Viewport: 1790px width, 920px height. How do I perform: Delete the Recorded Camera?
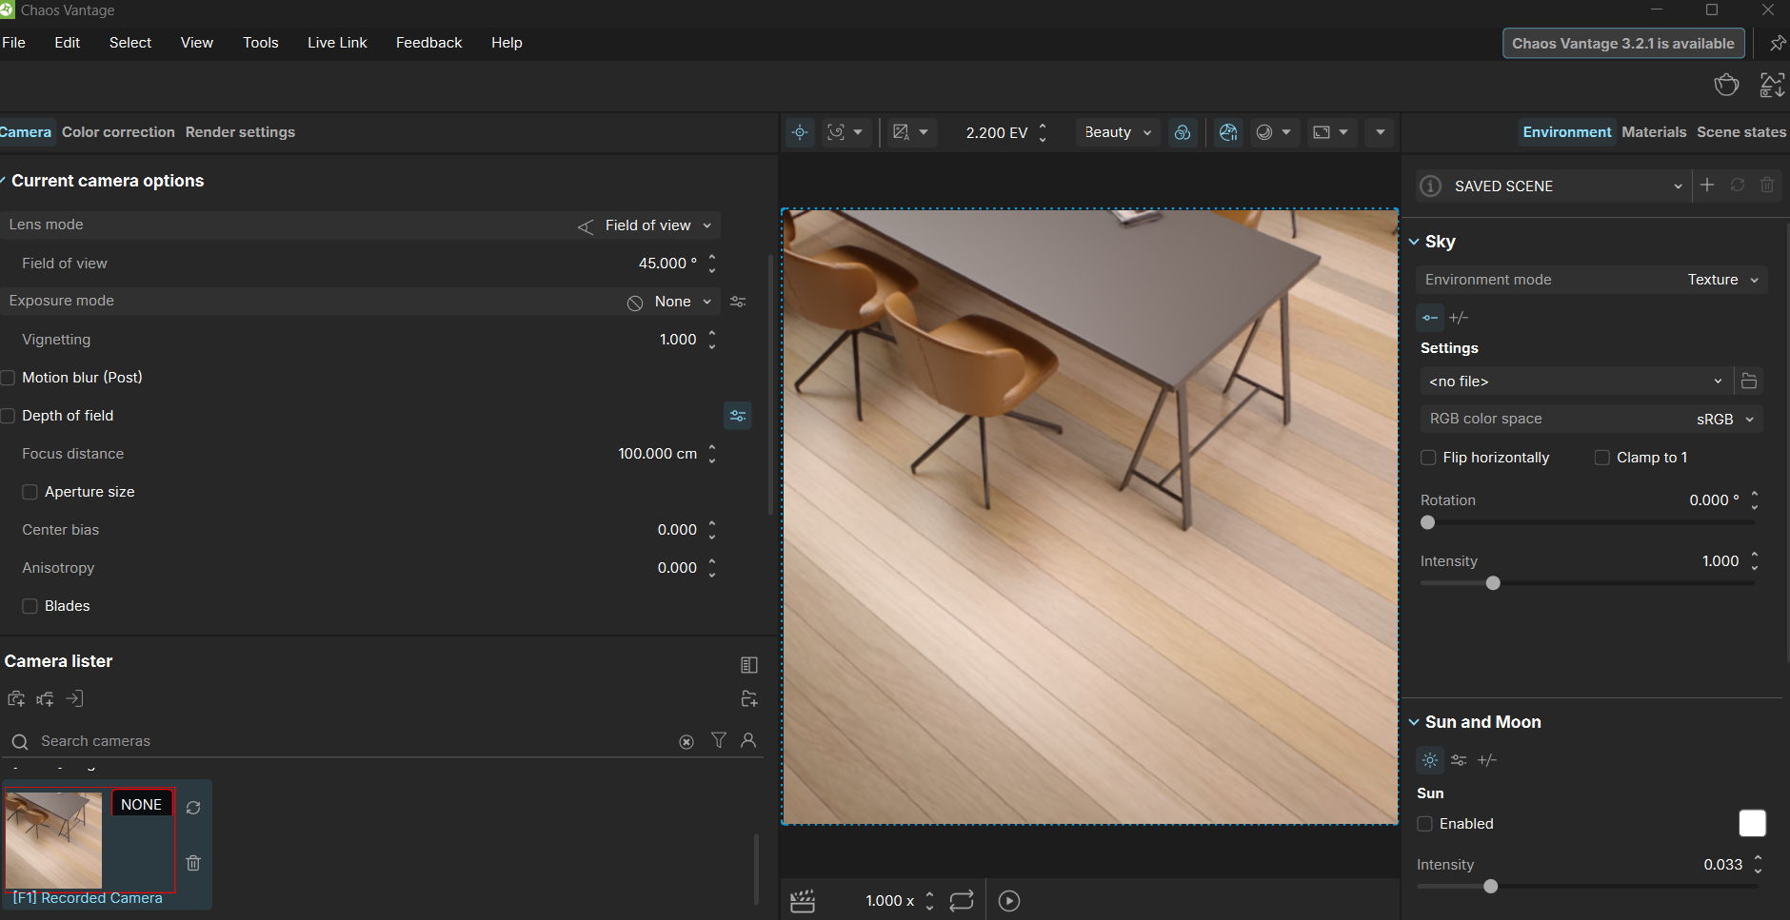coord(193,863)
